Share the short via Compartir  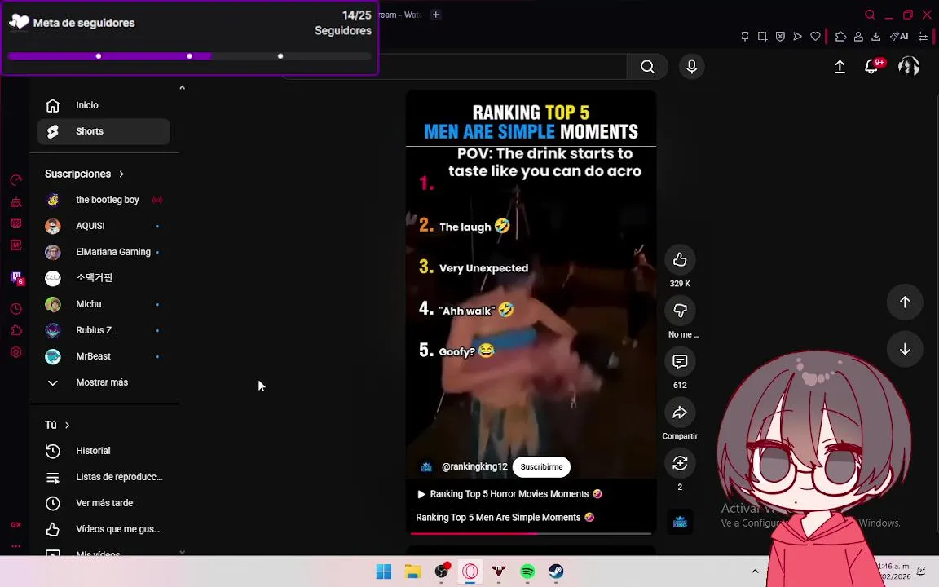coord(680,412)
